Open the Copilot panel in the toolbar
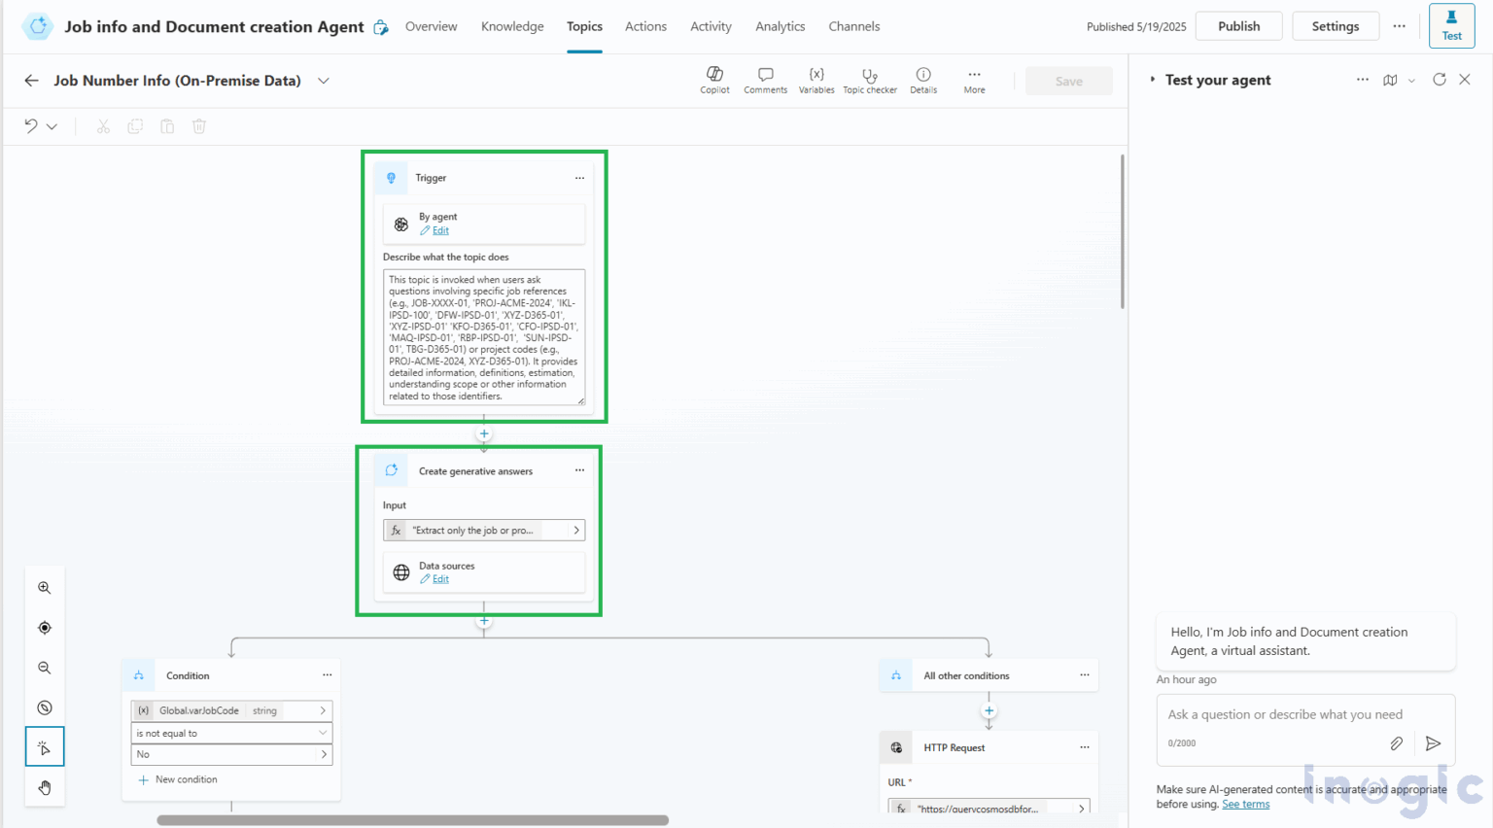1493x828 pixels. pyautogui.click(x=714, y=80)
